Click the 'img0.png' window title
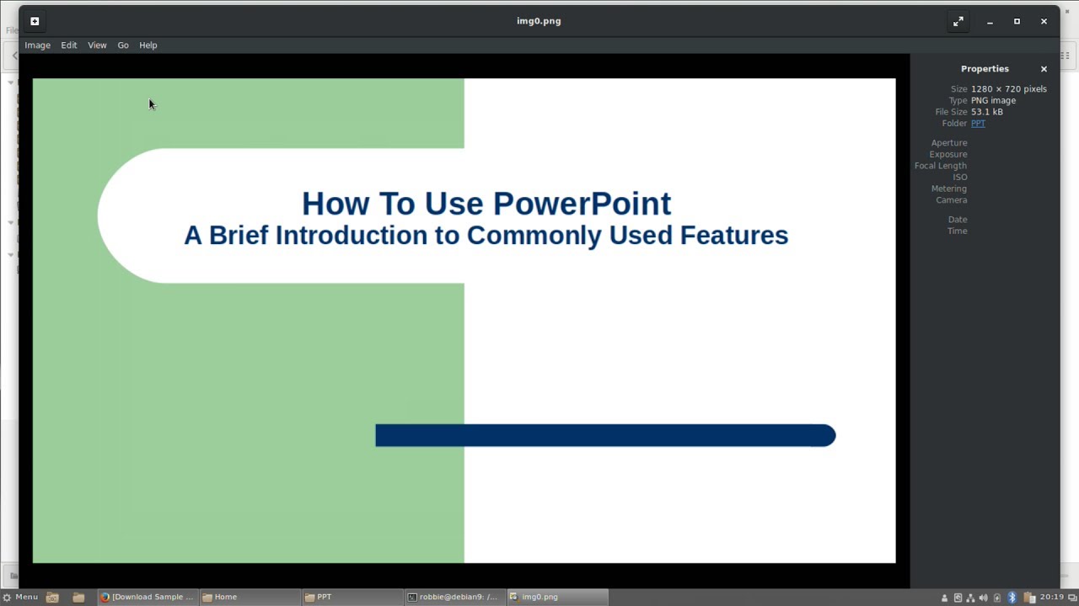The width and height of the screenshot is (1079, 606). coord(539,21)
